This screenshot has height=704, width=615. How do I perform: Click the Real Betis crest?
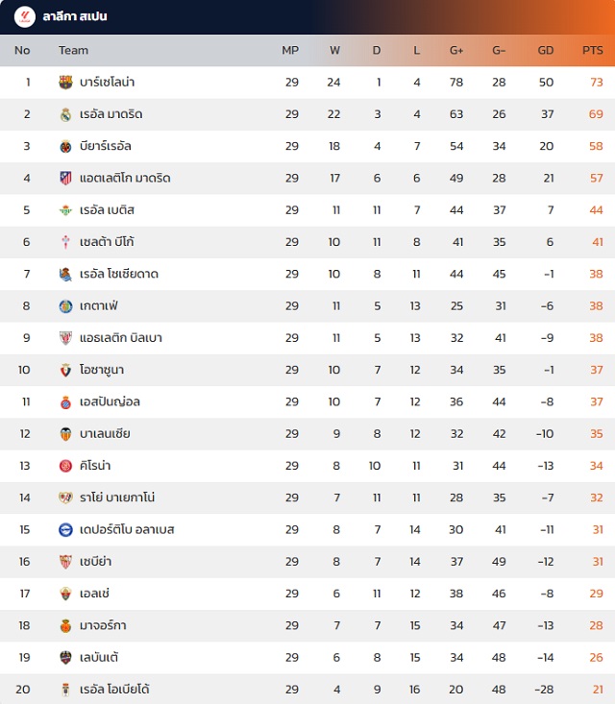[x=65, y=210]
